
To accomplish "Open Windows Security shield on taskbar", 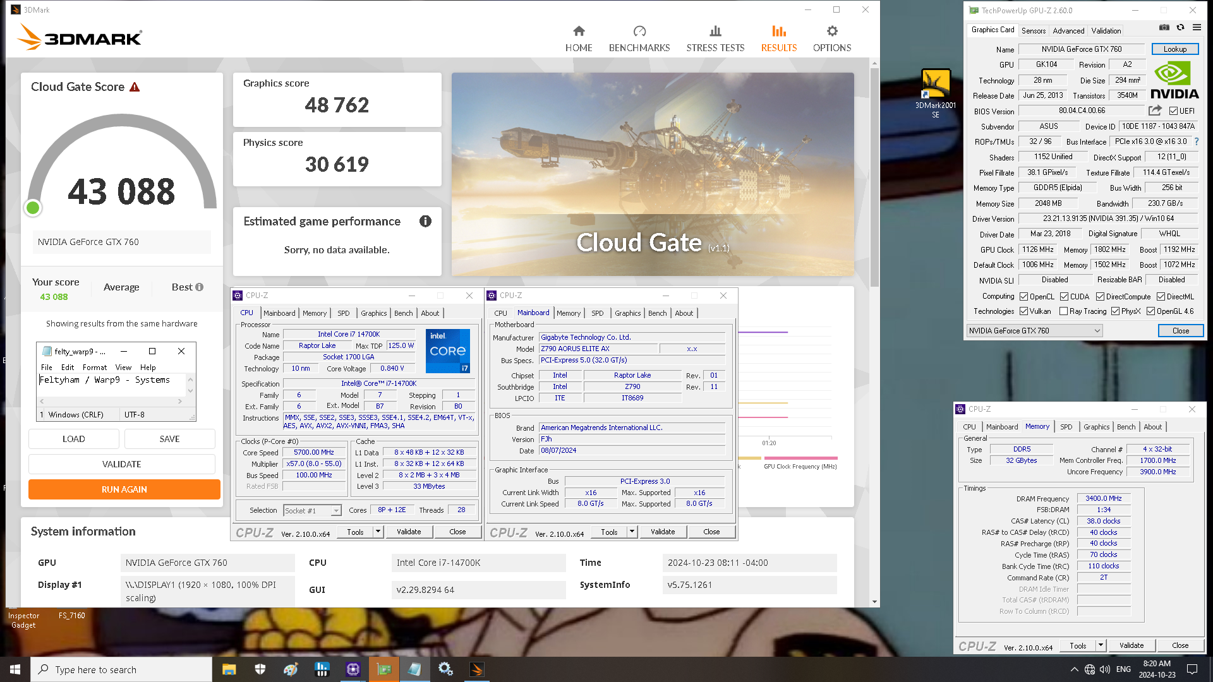I will [260, 669].
